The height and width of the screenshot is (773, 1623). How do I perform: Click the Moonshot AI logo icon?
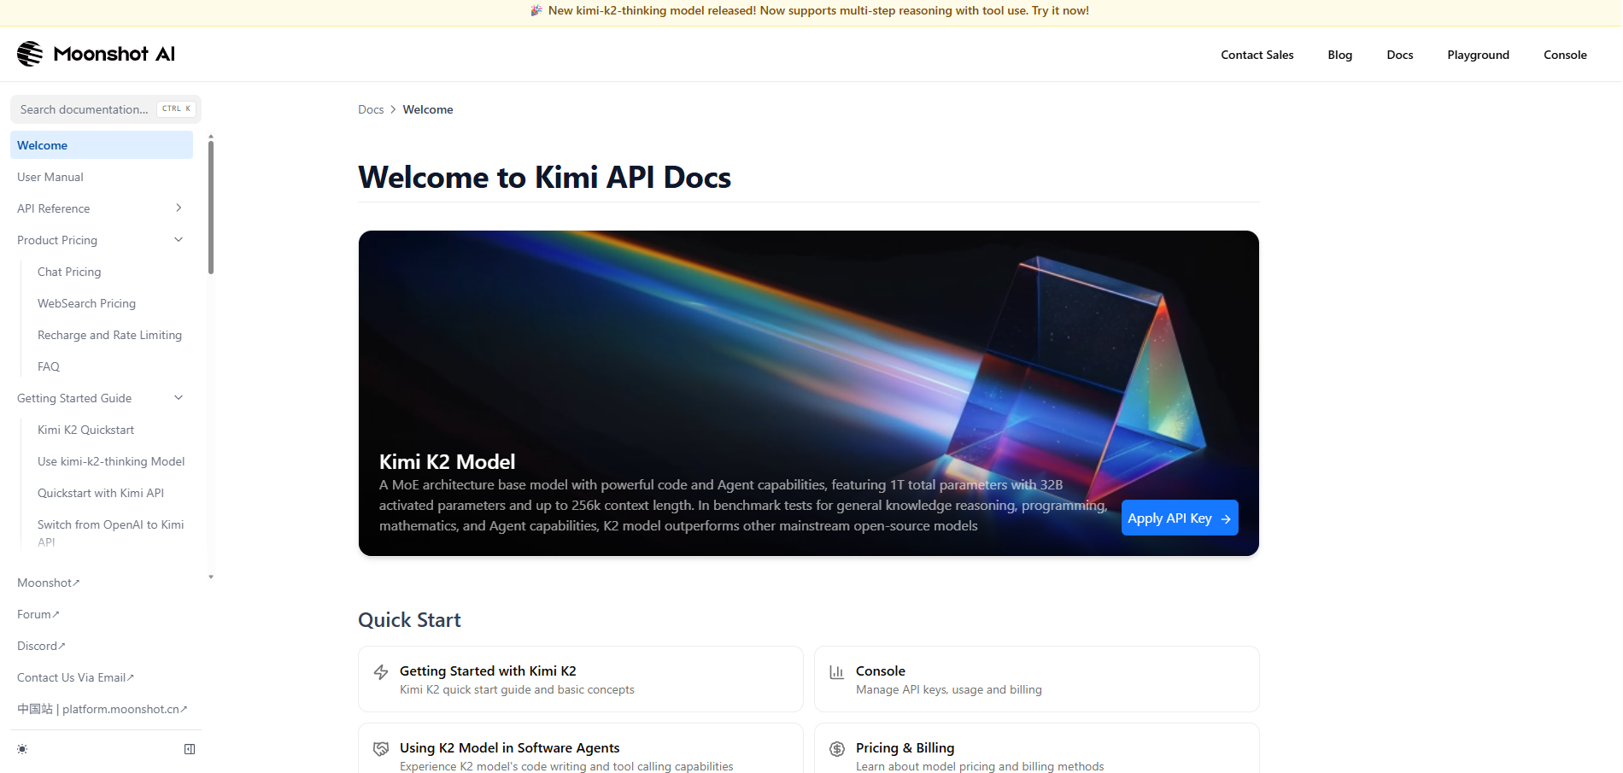(30, 54)
